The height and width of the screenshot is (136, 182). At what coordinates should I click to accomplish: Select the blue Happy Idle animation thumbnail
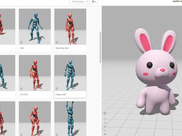coord(70,73)
